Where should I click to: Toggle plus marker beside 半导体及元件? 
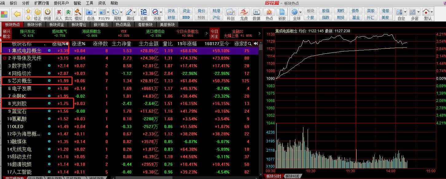point(4,58)
